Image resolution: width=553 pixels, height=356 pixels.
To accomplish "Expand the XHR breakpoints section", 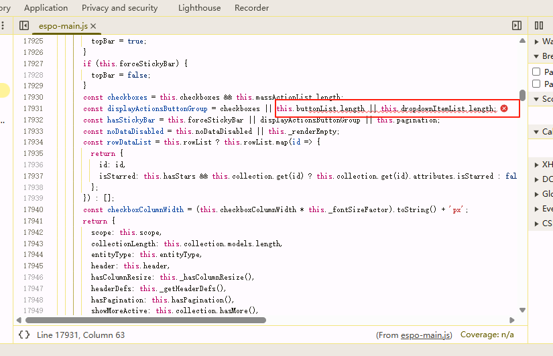I will tap(537, 165).
